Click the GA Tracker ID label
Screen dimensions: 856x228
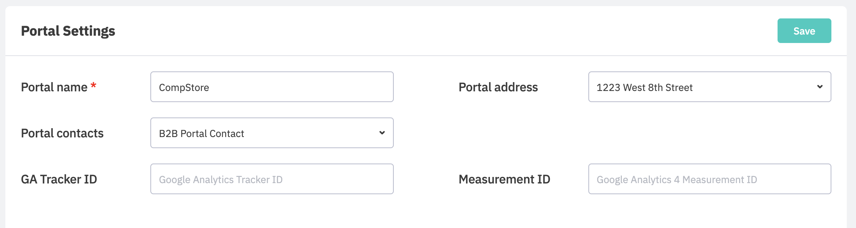point(59,179)
